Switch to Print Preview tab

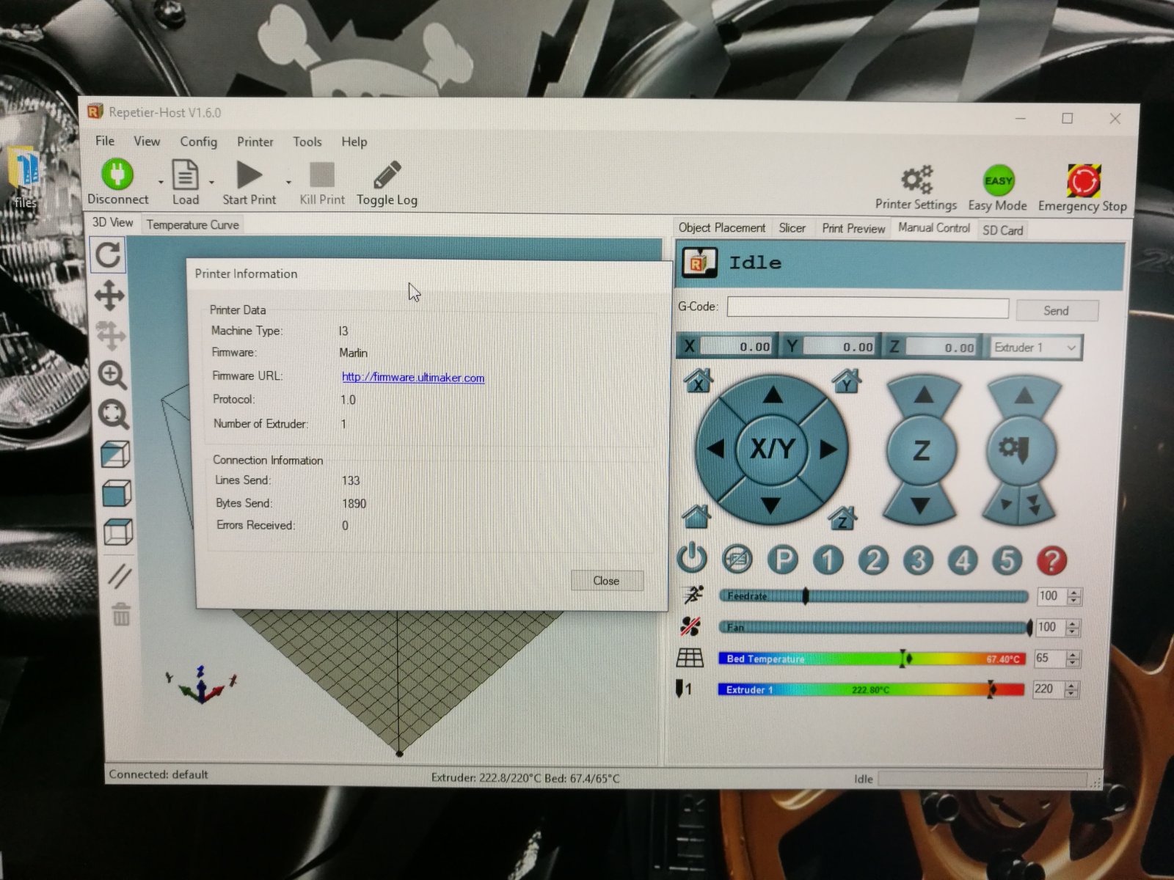click(x=853, y=229)
